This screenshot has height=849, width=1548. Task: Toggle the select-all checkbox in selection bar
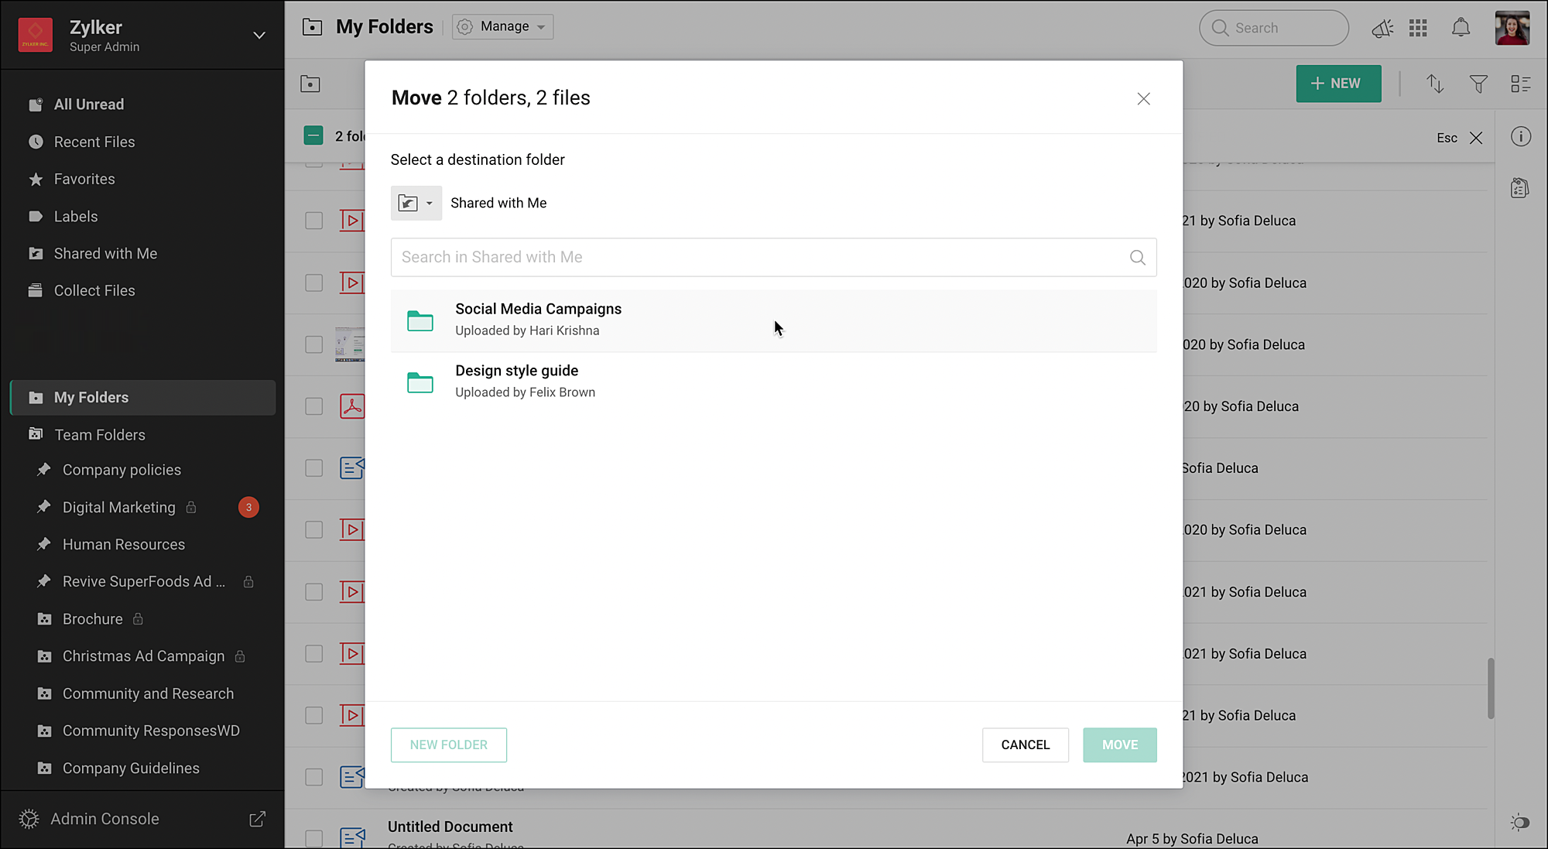[313, 136]
